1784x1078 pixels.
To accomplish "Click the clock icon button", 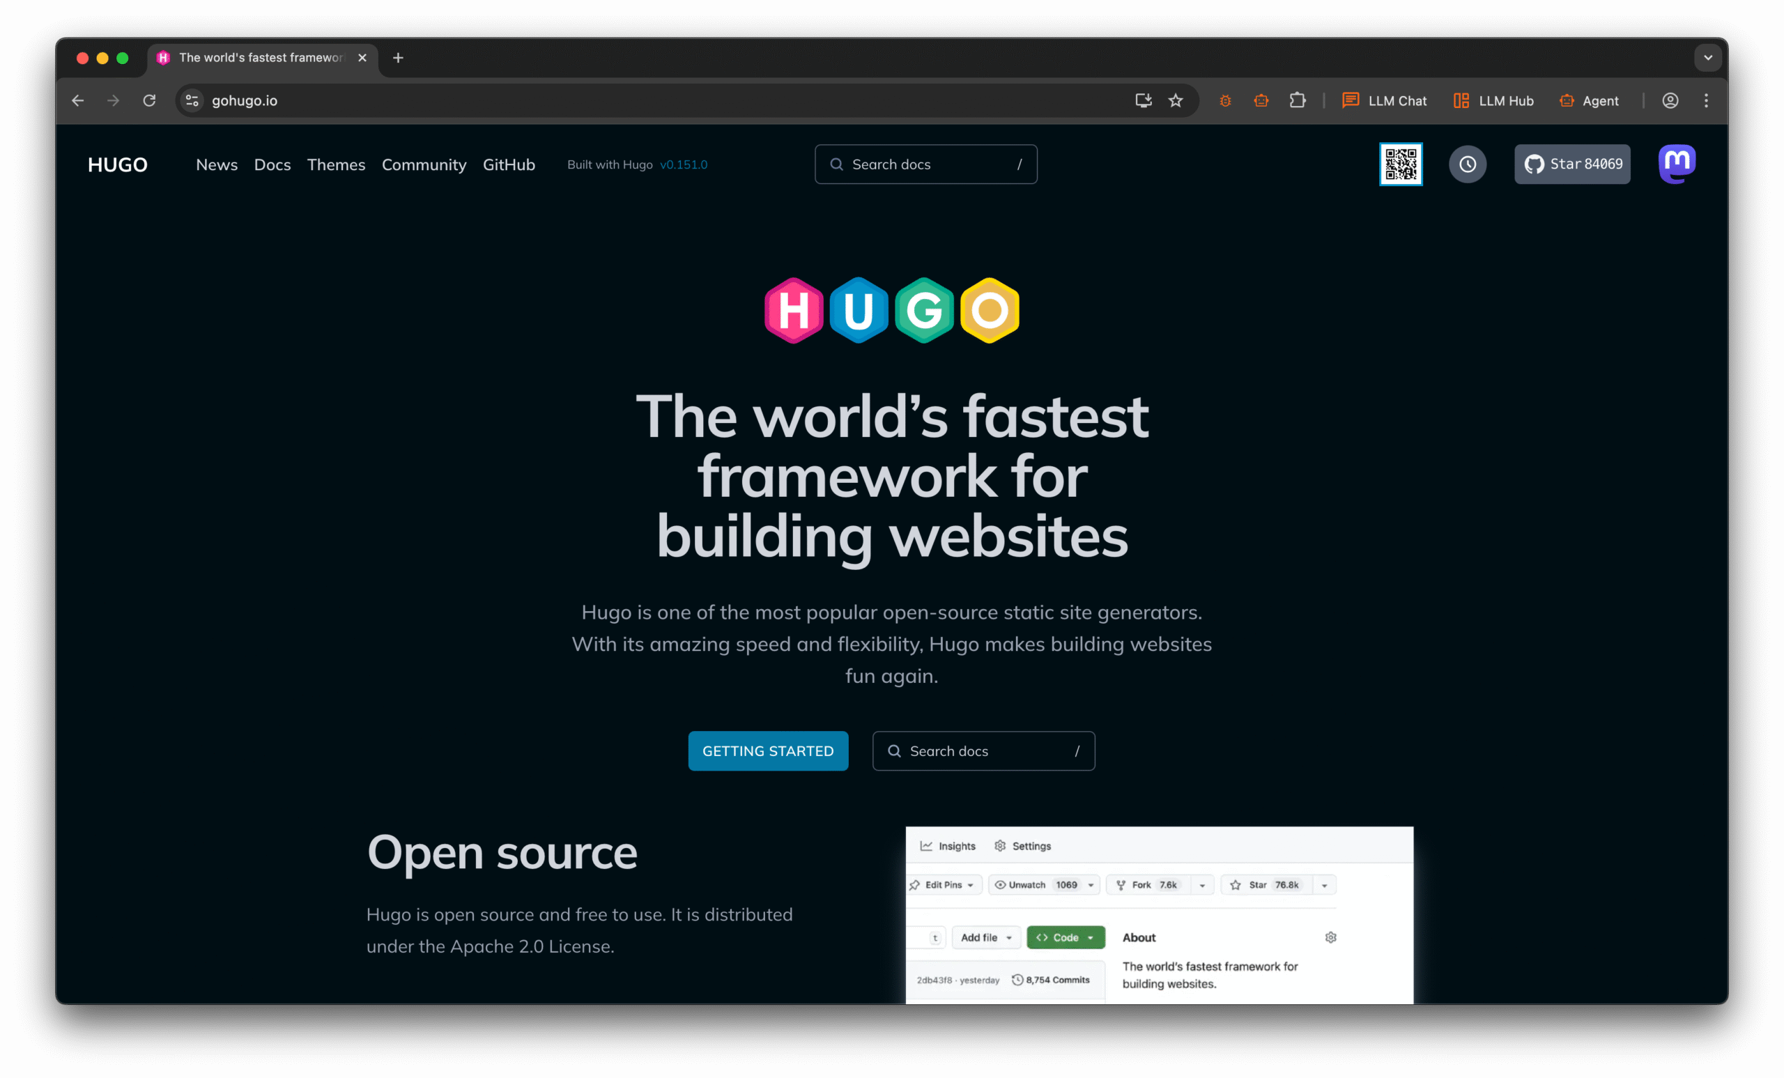I will coord(1467,164).
